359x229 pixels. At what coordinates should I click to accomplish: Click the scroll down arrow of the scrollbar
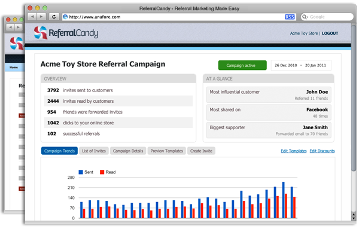[x=354, y=218]
